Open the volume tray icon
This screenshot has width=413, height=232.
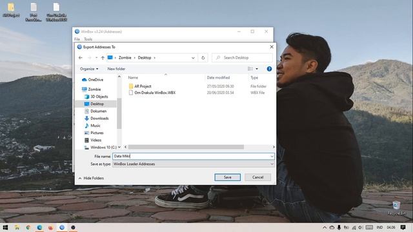[x=360, y=227]
